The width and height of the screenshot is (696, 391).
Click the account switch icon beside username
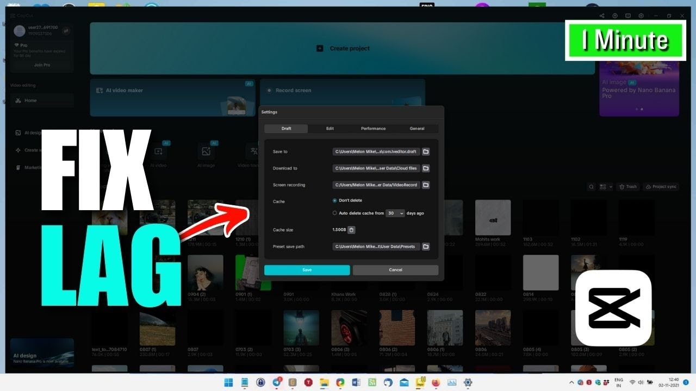[x=66, y=31]
